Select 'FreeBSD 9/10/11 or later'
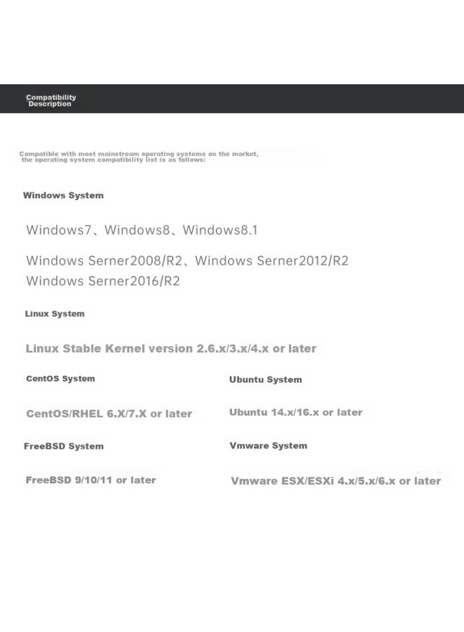464x632 pixels. pyautogui.click(x=91, y=480)
